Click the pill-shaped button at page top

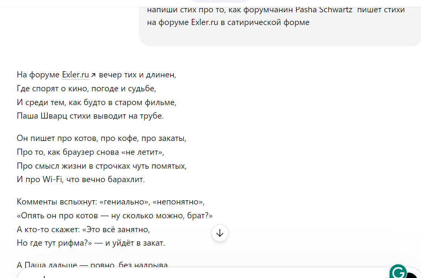[x=220, y=1]
